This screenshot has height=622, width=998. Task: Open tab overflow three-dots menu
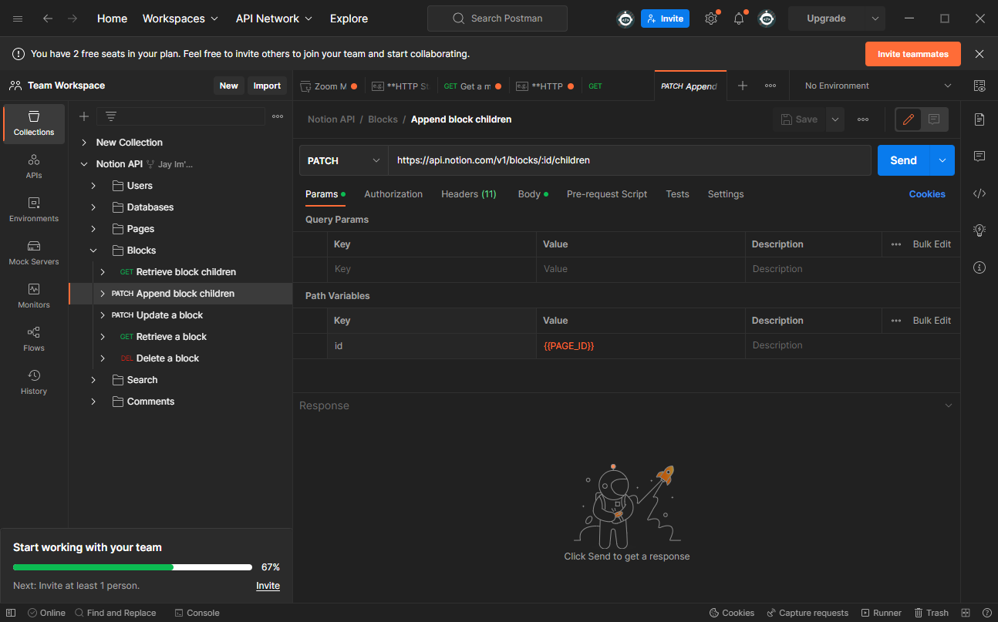click(770, 86)
